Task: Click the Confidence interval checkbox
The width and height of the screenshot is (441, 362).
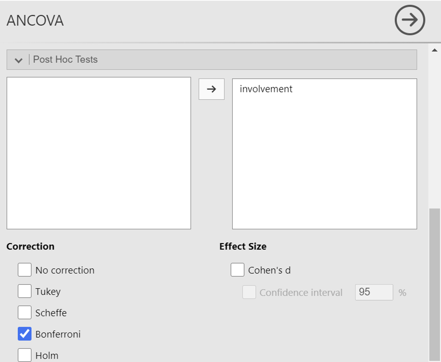Action: click(249, 292)
